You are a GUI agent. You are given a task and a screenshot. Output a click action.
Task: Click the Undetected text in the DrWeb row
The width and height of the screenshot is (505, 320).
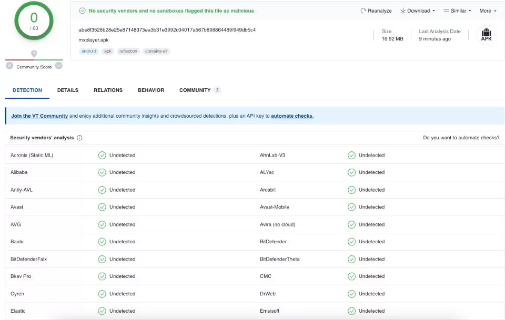point(372,294)
